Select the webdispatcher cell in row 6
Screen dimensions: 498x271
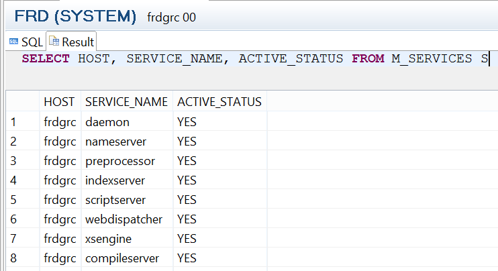click(x=127, y=219)
